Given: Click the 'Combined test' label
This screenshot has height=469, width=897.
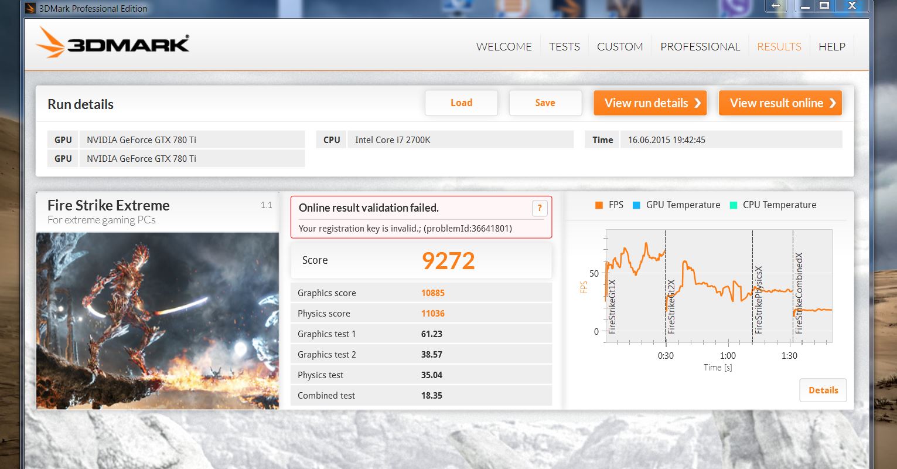Looking at the screenshot, I should coord(326,396).
